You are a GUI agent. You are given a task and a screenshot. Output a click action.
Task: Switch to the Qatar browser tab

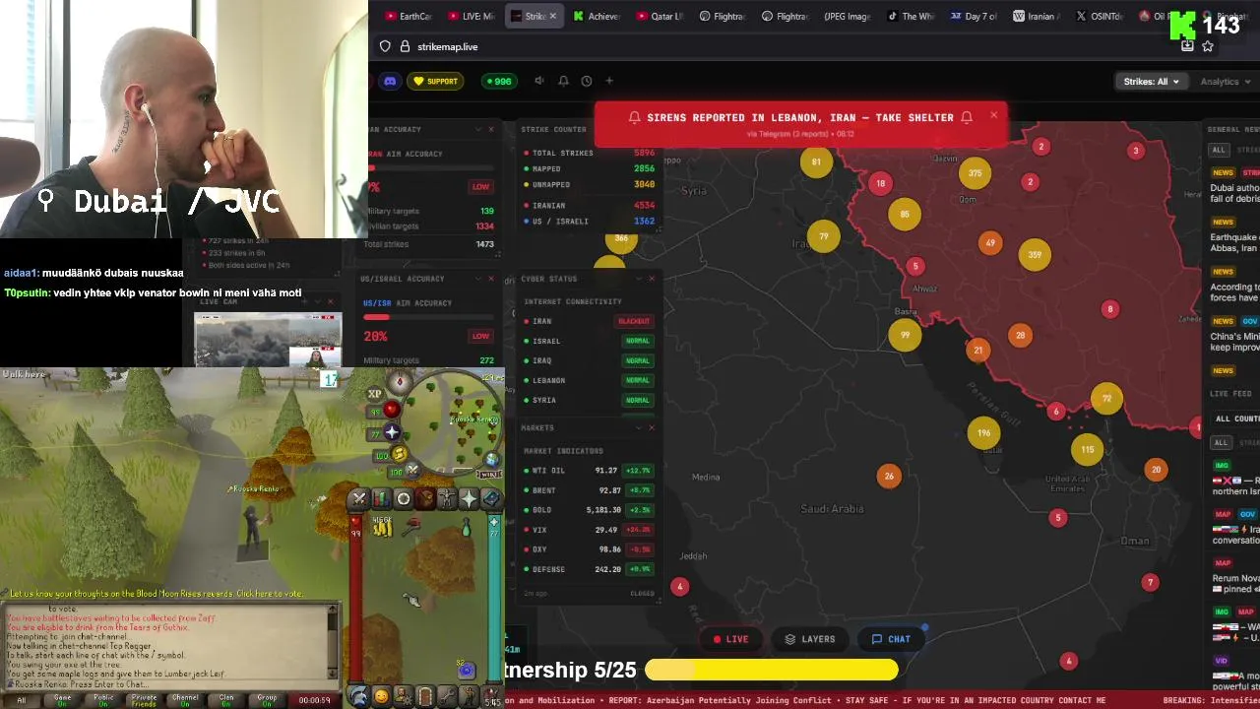coord(660,16)
